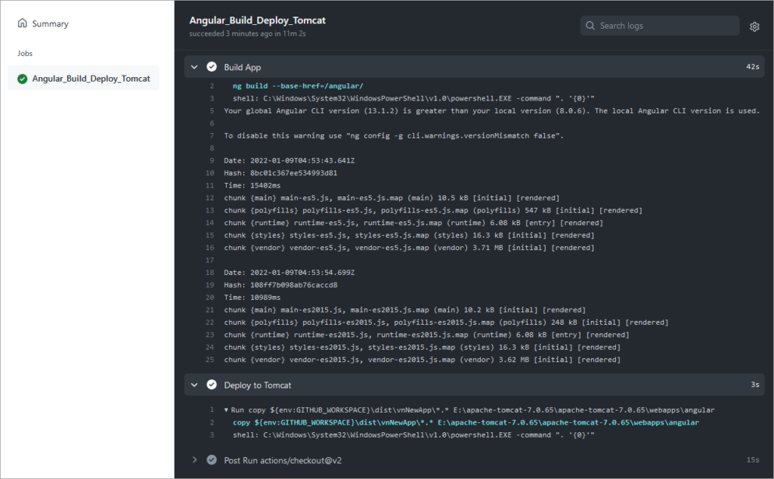
Task: Click the house icon beside Summary
Action: (x=23, y=23)
